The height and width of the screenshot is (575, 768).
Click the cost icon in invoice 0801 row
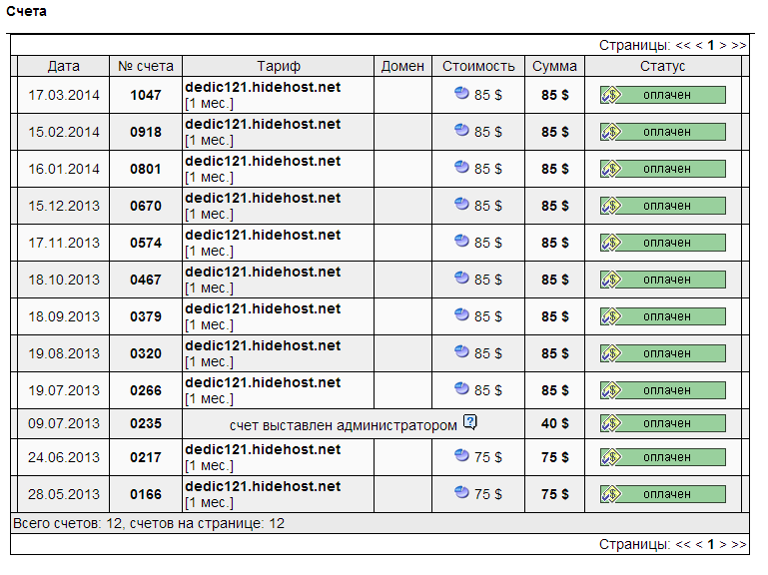pos(461,167)
